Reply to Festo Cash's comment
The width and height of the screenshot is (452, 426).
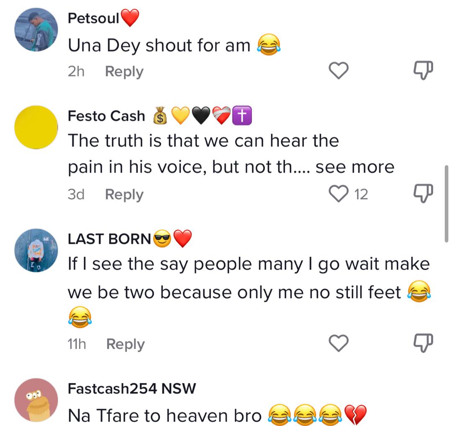pos(124,194)
